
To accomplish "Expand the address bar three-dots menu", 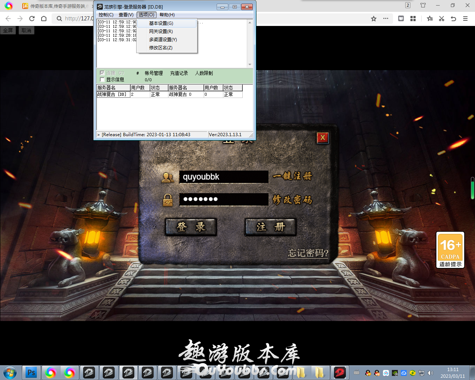I will tap(386, 19).
